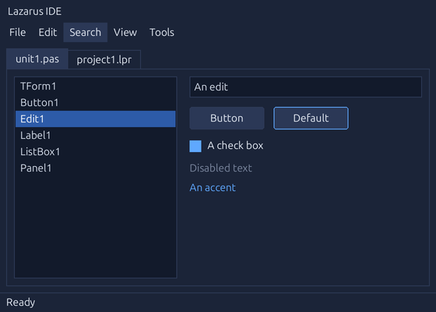This screenshot has width=436, height=312.
Task: Click the plain 'Button' button
Action: [227, 118]
